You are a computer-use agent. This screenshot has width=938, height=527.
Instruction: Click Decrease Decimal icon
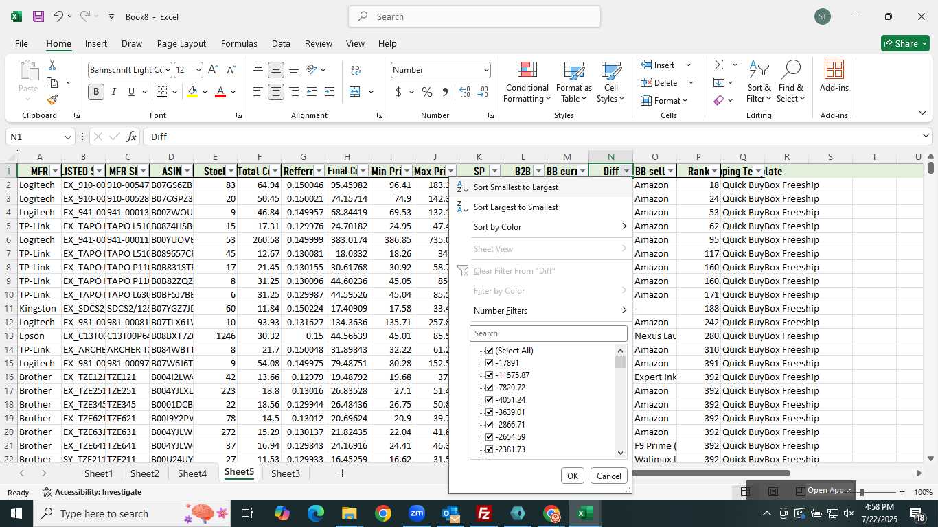point(483,92)
